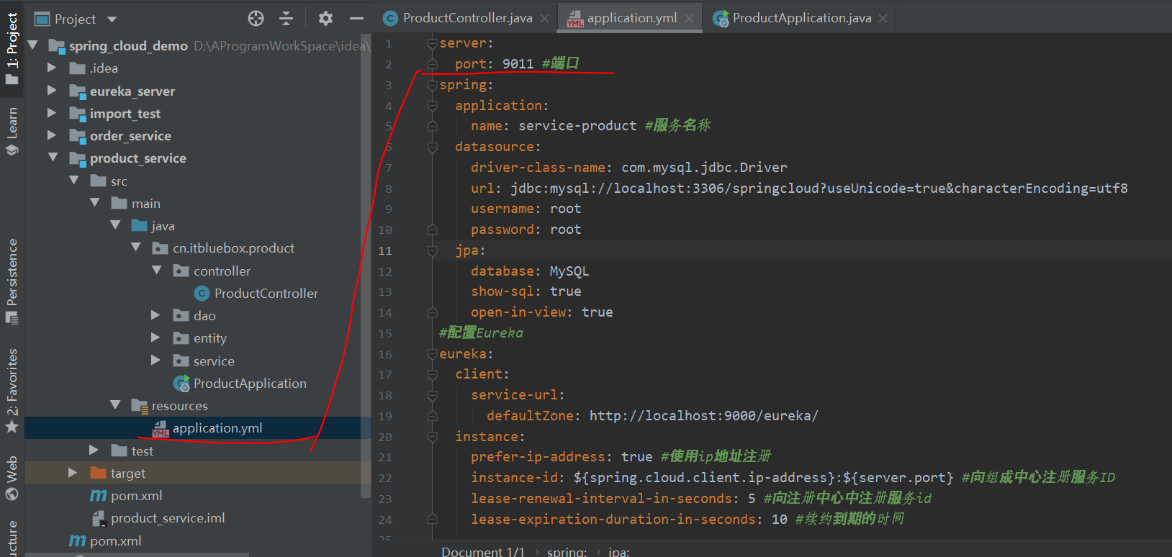Click the jpa: breadcrumb

[x=618, y=551]
